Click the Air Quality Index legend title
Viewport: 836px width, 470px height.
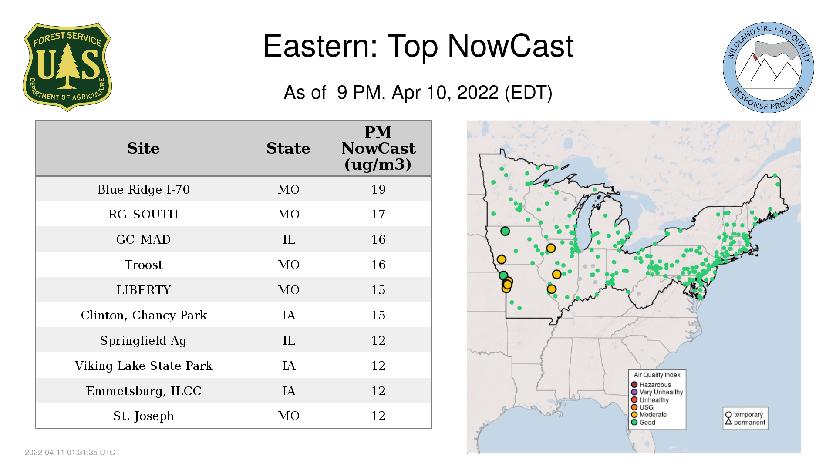point(657,375)
